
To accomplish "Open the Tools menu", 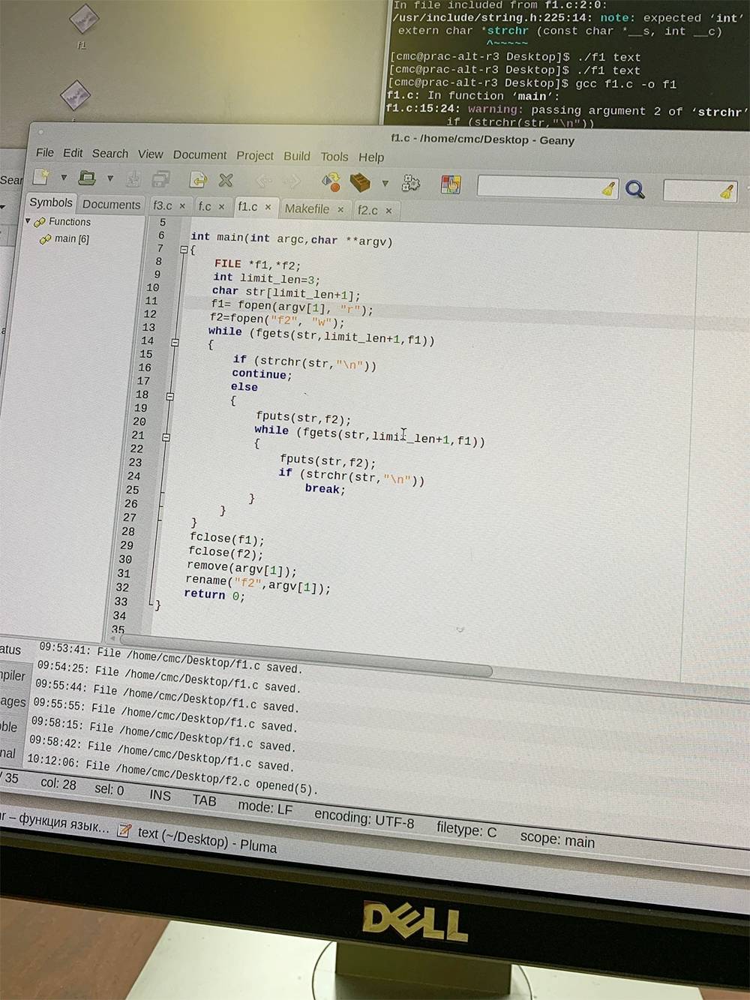I will pos(334,157).
